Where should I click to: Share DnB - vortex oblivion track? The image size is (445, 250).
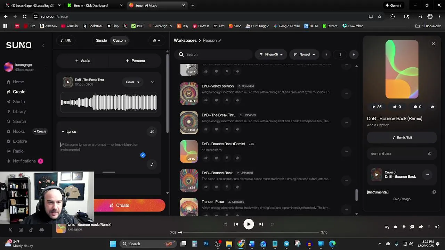pyautogui.click(x=237, y=100)
